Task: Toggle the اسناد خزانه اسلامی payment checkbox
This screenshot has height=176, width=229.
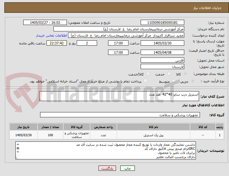Action: 146,81
